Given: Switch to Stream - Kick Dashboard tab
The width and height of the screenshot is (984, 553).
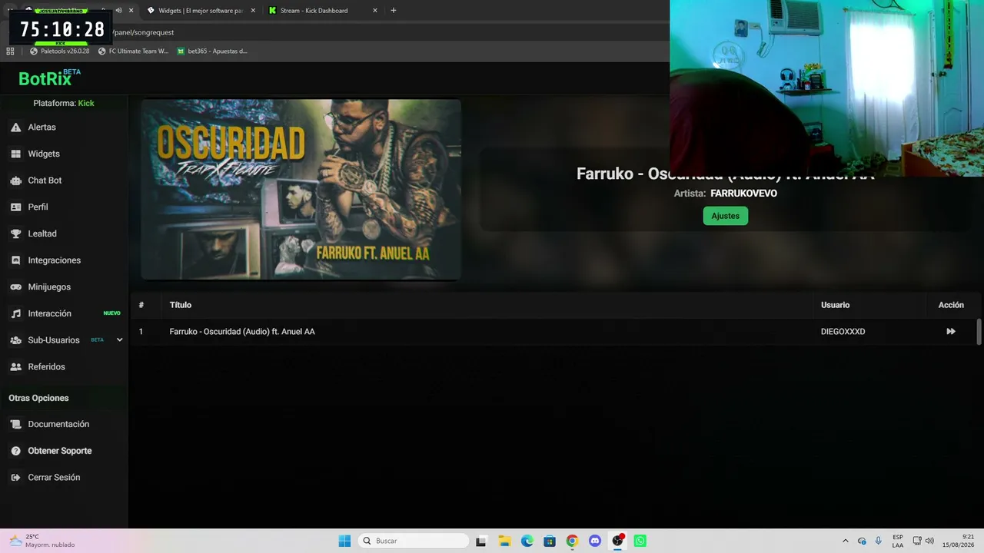Looking at the screenshot, I should [314, 11].
